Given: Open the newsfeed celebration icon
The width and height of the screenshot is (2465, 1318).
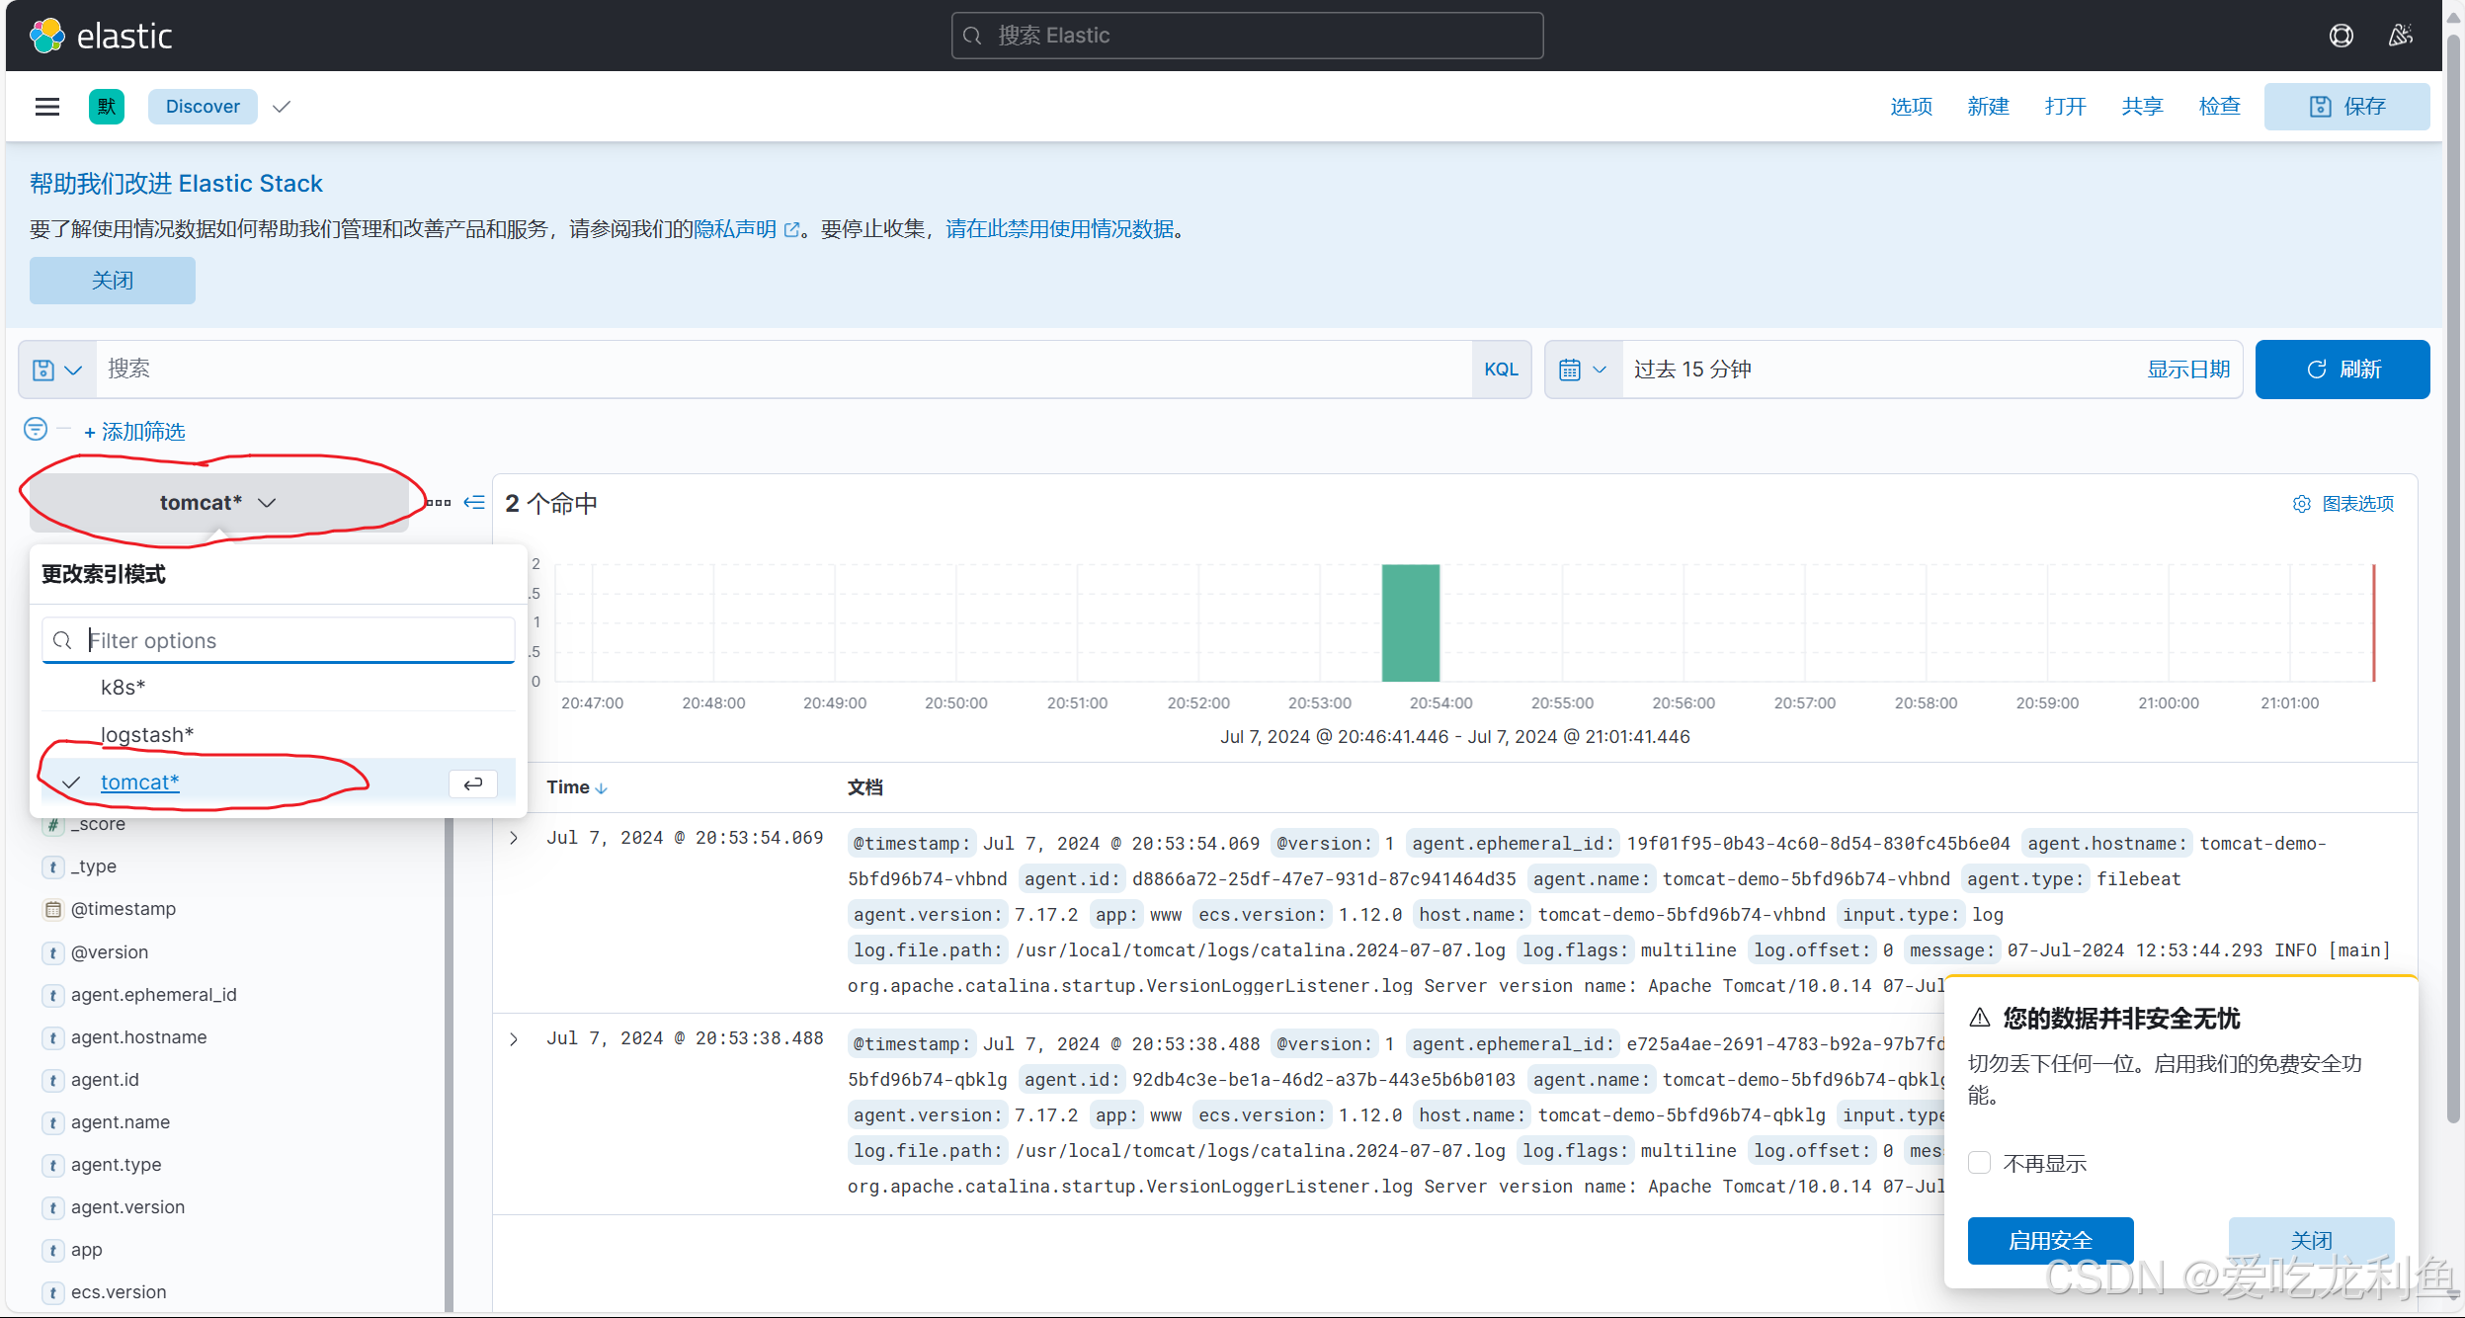Looking at the screenshot, I should 2400,36.
